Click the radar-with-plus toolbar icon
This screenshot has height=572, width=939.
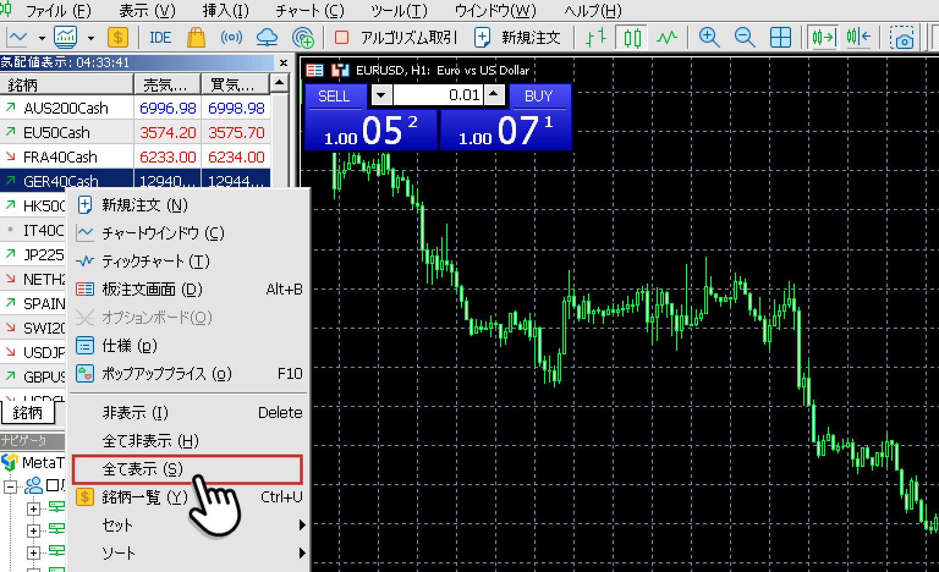pyautogui.click(x=303, y=38)
